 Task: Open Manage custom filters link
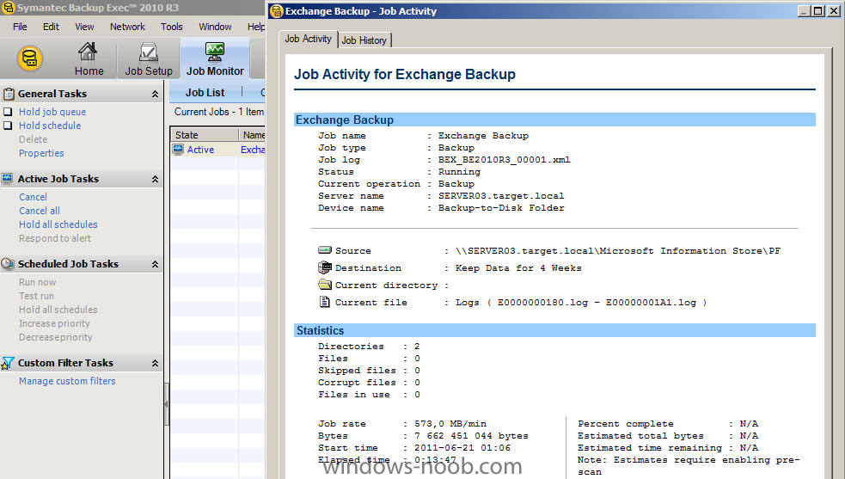click(67, 381)
